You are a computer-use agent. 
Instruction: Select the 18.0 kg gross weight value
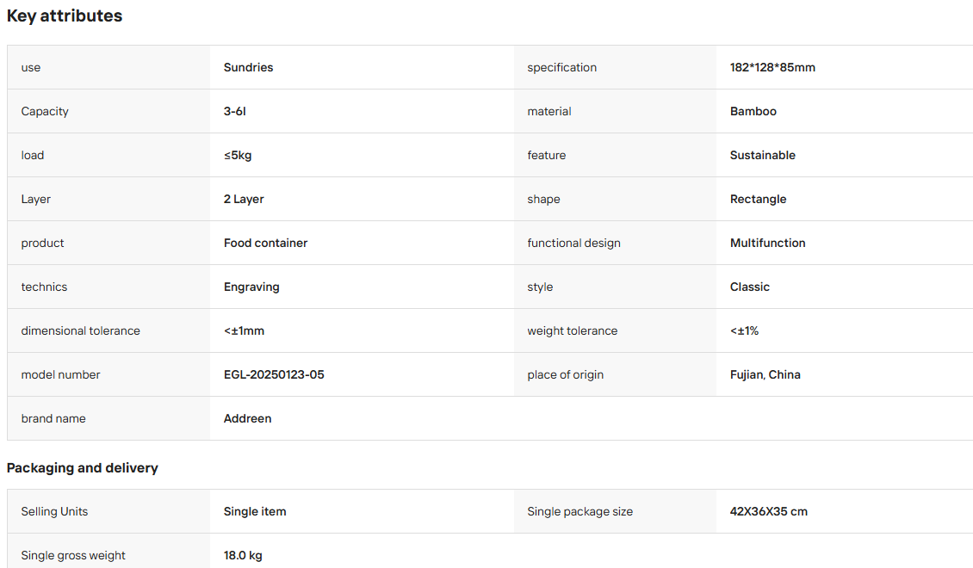(243, 556)
